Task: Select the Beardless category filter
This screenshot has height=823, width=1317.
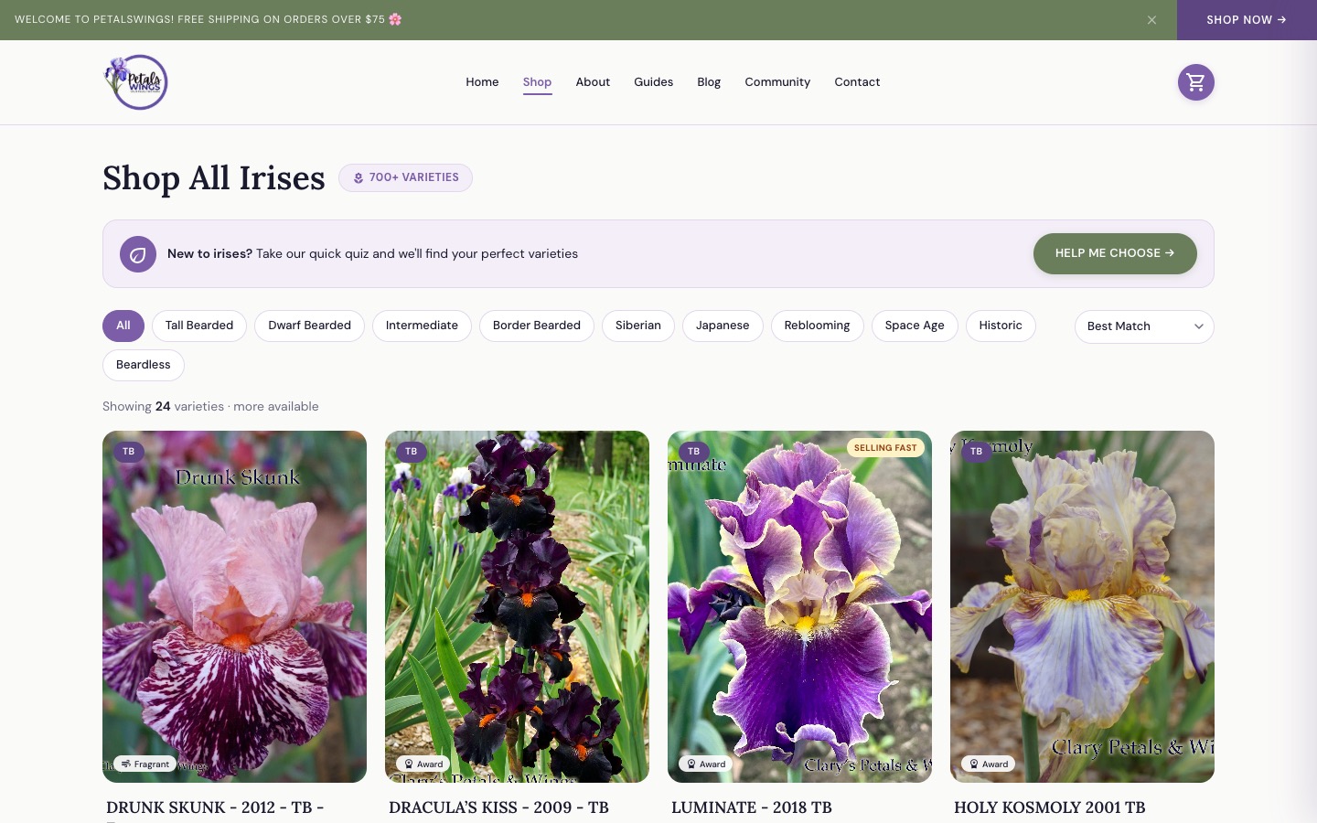Action: (x=143, y=365)
